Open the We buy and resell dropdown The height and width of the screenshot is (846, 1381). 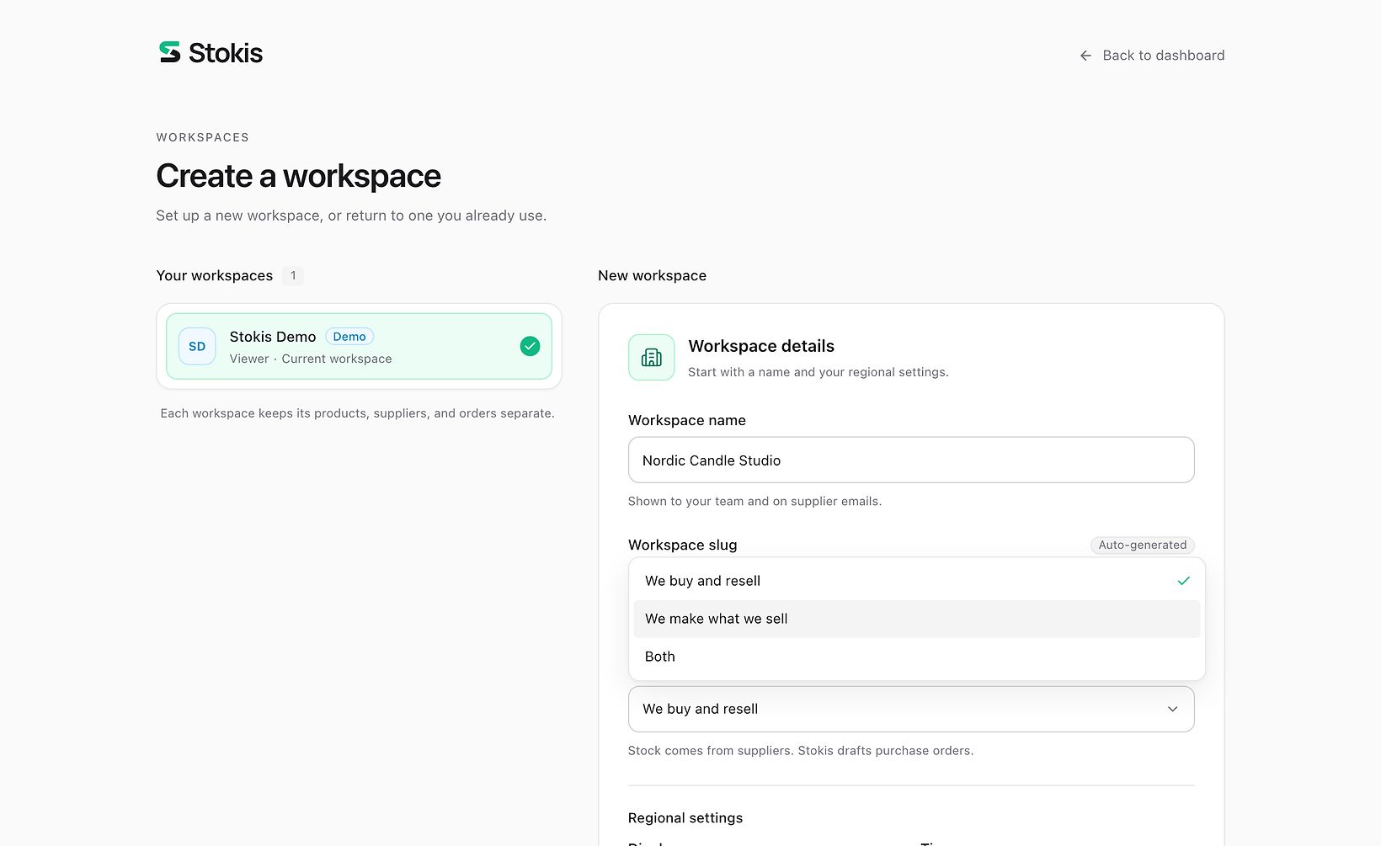point(911,709)
